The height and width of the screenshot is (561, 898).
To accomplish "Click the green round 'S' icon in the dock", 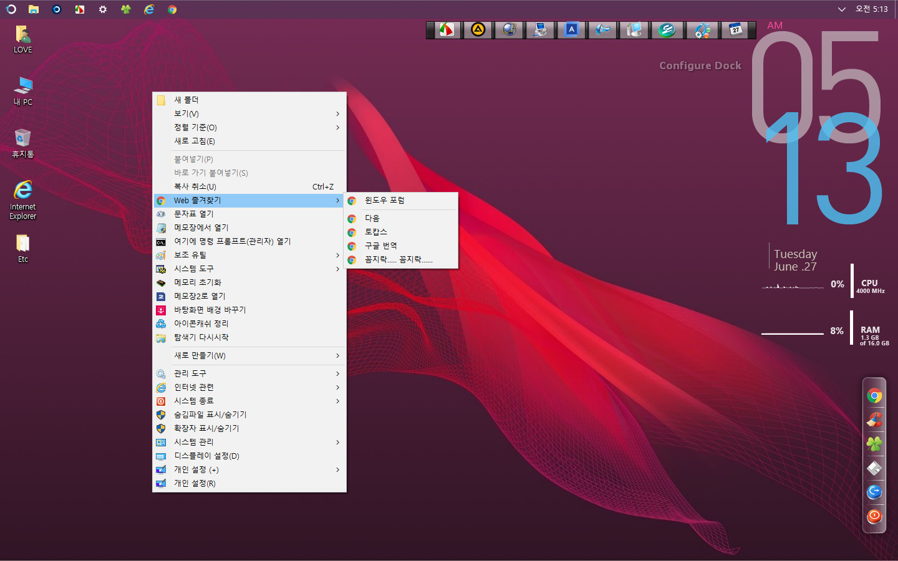I will [x=667, y=29].
